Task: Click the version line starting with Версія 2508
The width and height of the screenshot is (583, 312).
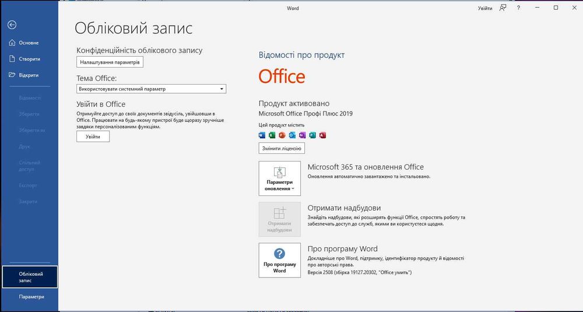Action: click(360, 272)
